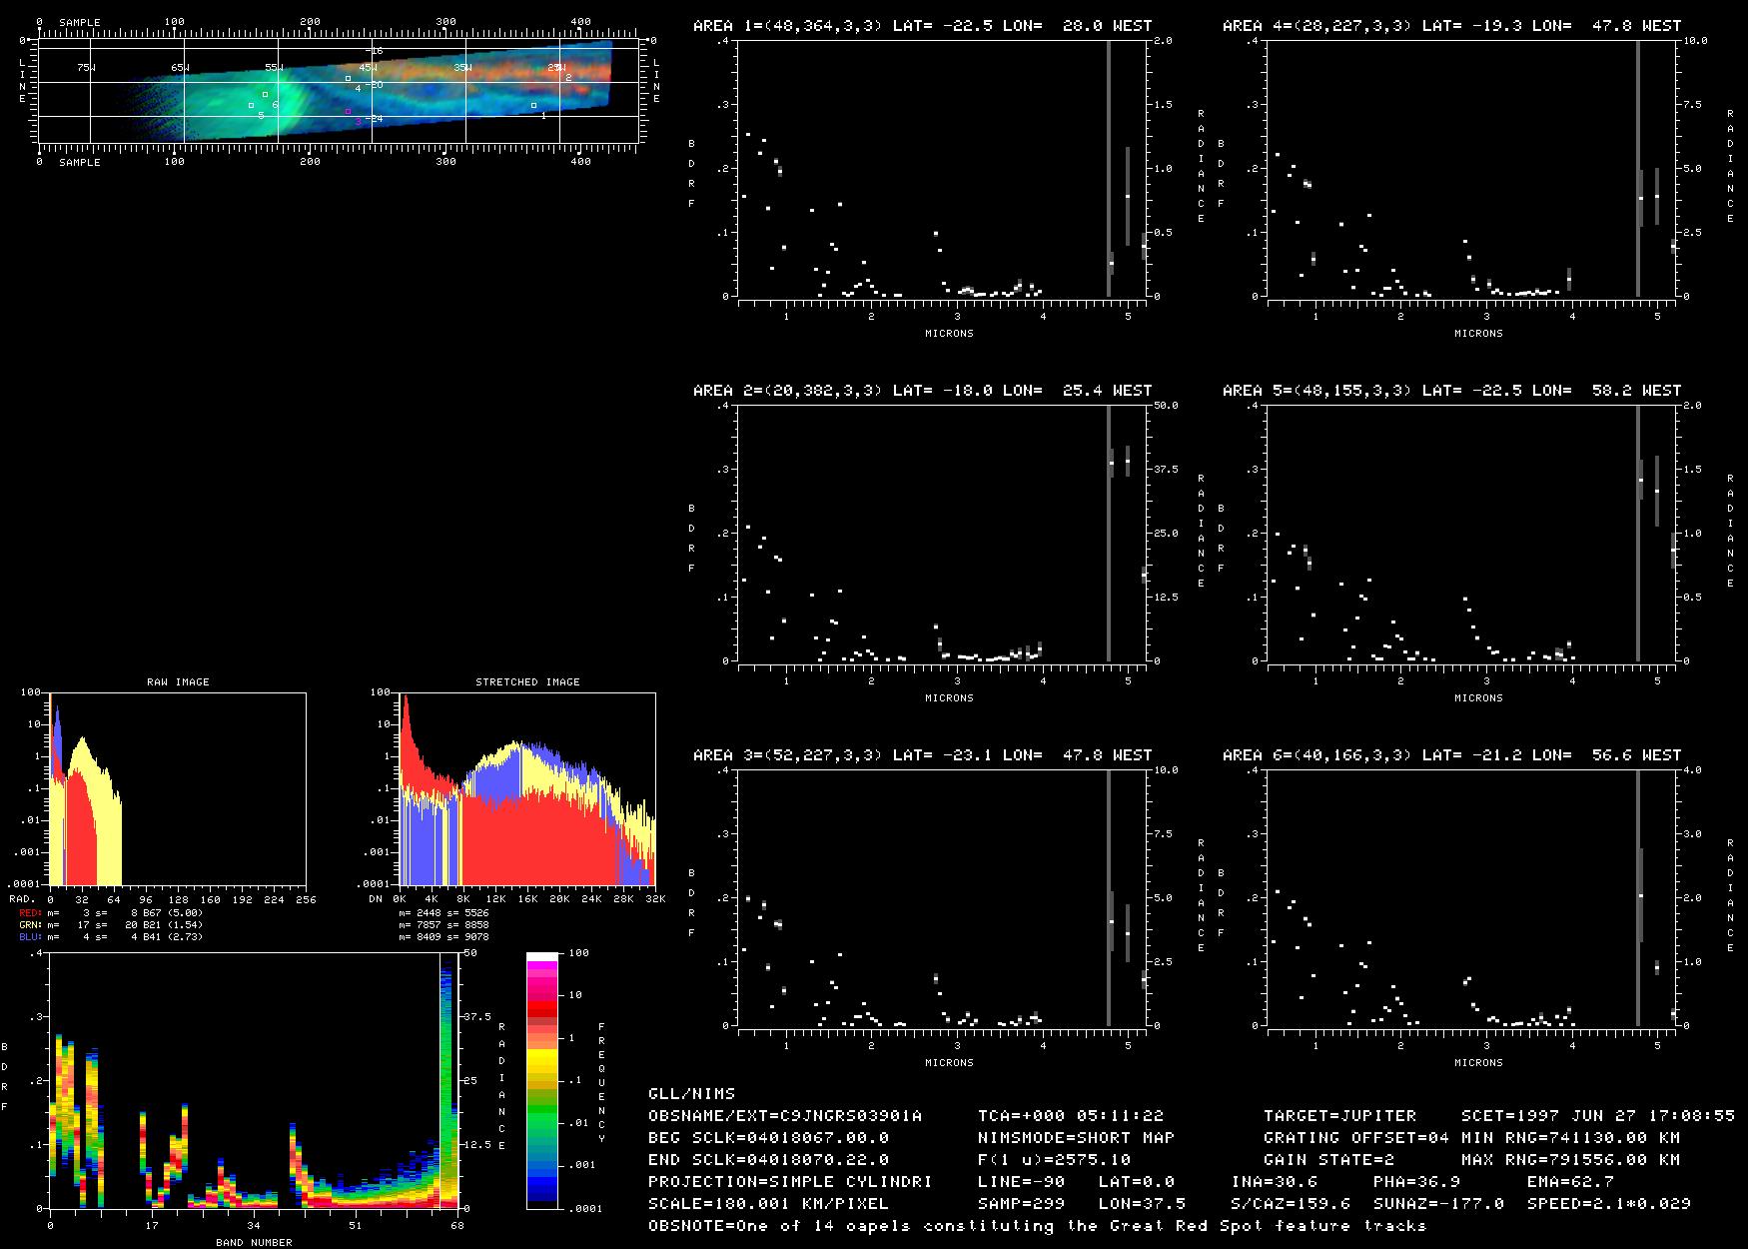
Task: Click SCET=1997 JUN 27 timestamp text
Action: click(x=1598, y=1116)
